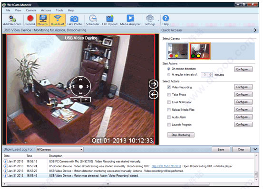Image resolution: width=265 pixels, height=189 pixels.
Task: Click the Help question mark icon
Action: (166, 20)
